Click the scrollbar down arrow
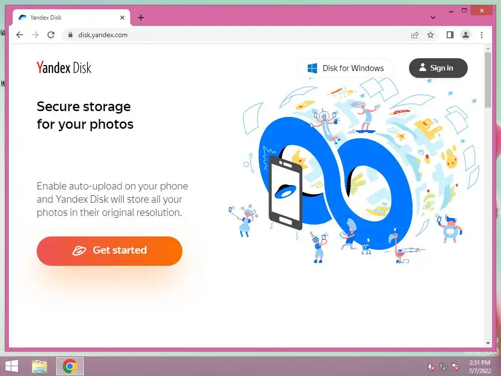 [x=488, y=343]
